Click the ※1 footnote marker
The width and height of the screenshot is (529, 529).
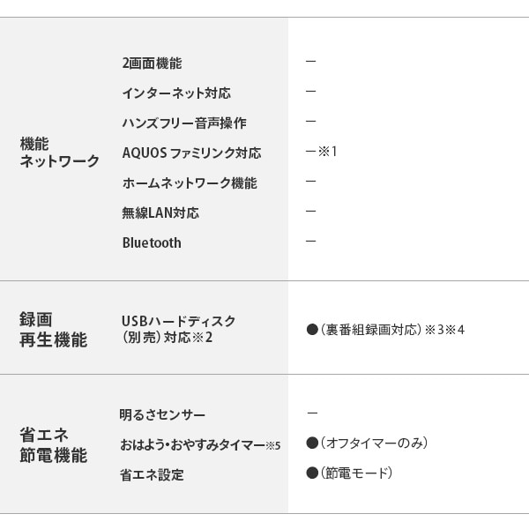(328, 152)
